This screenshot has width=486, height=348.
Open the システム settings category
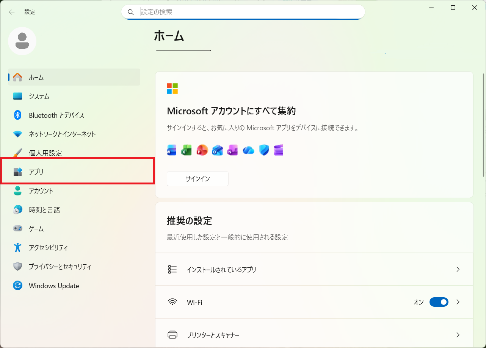tap(74, 96)
